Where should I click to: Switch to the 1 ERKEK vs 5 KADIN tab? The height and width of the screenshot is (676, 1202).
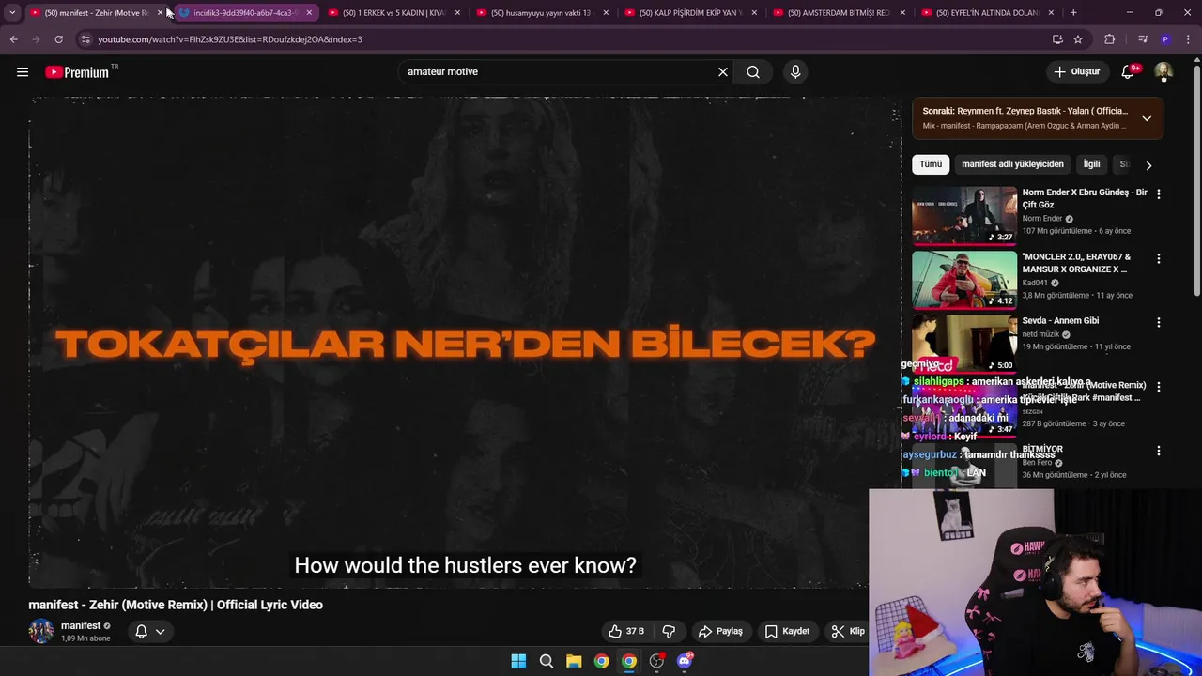pos(393,13)
